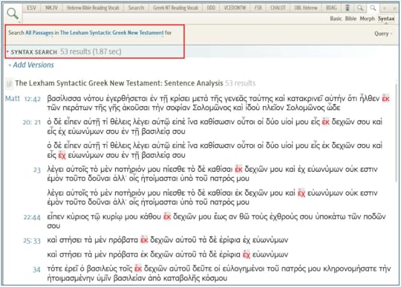
Task: Open the DDD tab
Action: click(x=211, y=8)
